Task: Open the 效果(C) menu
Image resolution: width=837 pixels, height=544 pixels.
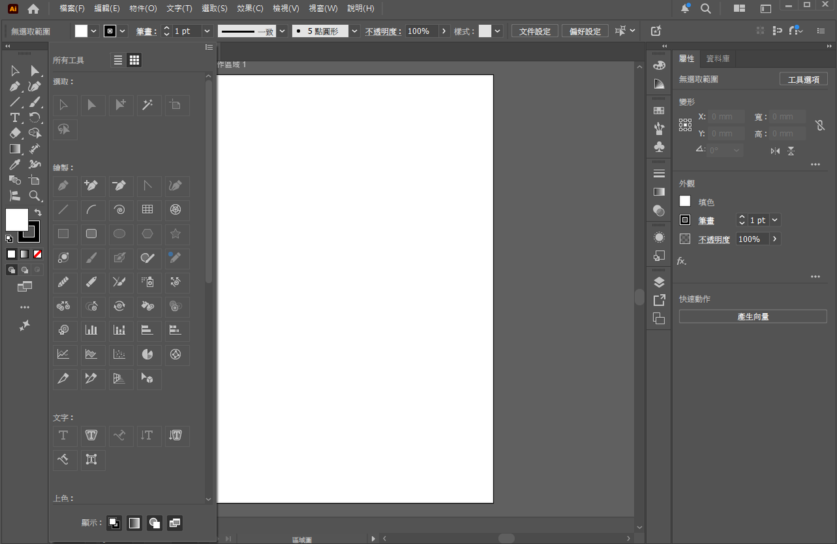Action: pyautogui.click(x=250, y=8)
